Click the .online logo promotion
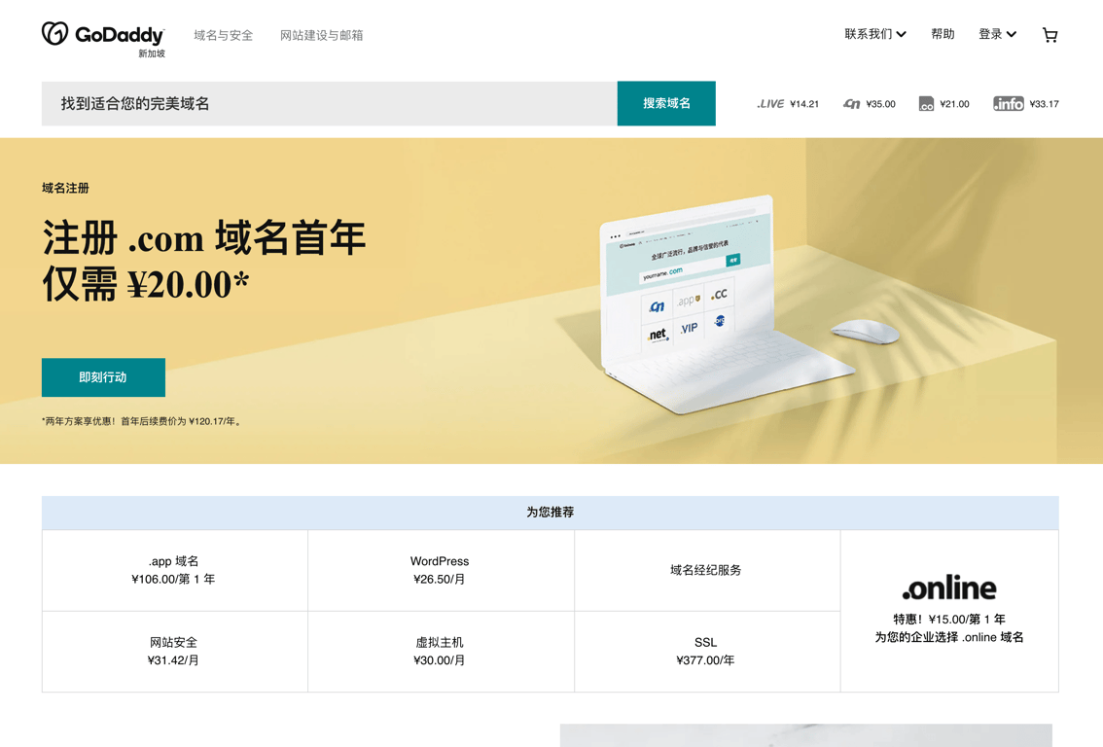The height and width of the screenshot is (747, 1103). point(949,588)
